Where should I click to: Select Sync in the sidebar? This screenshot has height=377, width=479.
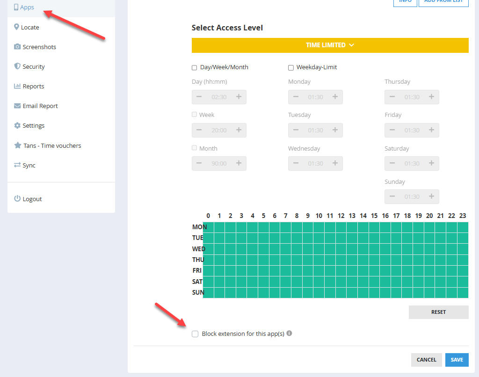tap(29, 165)
